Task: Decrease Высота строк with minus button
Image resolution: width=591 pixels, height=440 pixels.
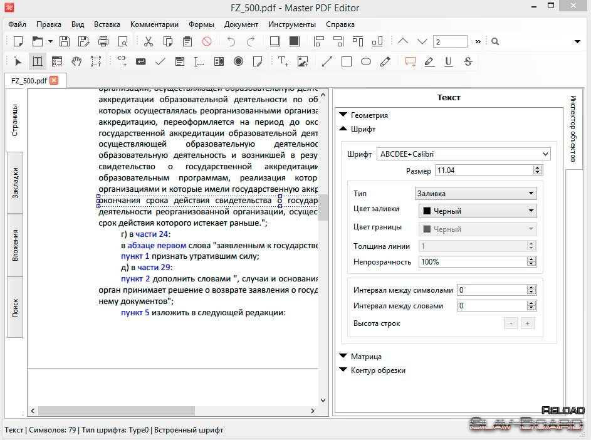Action: [x=511, y=323]
